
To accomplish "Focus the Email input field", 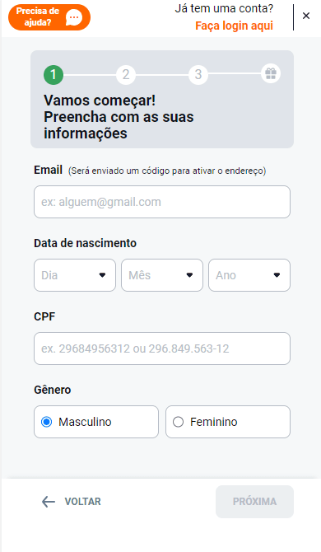I will [162, 202].
